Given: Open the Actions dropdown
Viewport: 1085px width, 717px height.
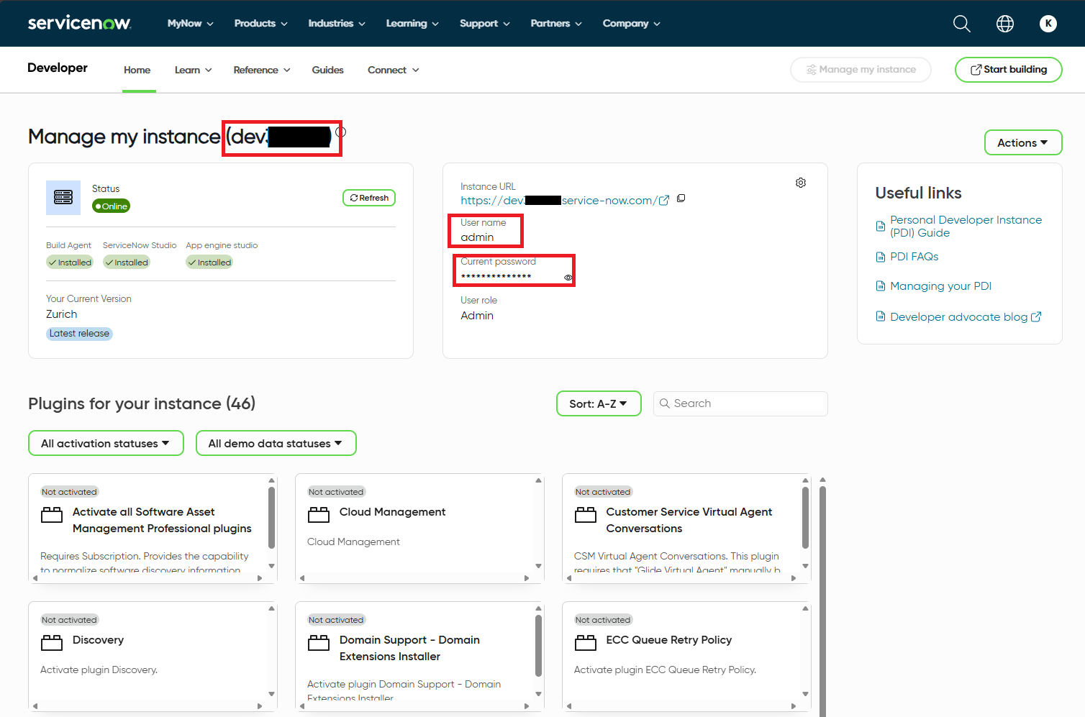Looking at the screenshot, I should click(x=1022, y=142).
